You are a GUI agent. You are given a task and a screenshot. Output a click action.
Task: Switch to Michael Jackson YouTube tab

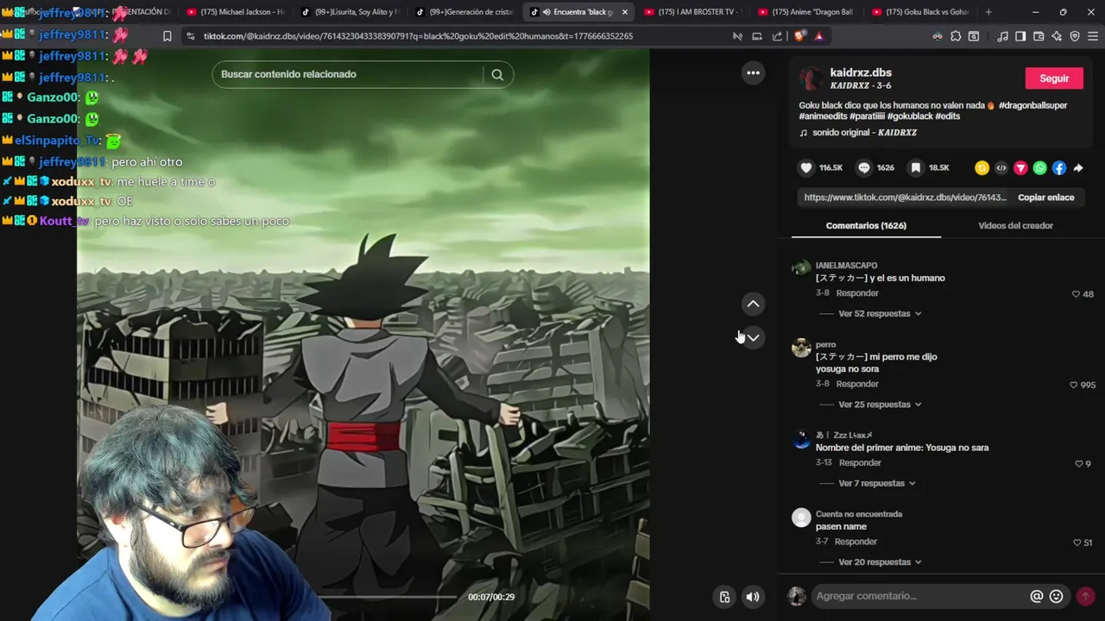(x=236, y=12)
